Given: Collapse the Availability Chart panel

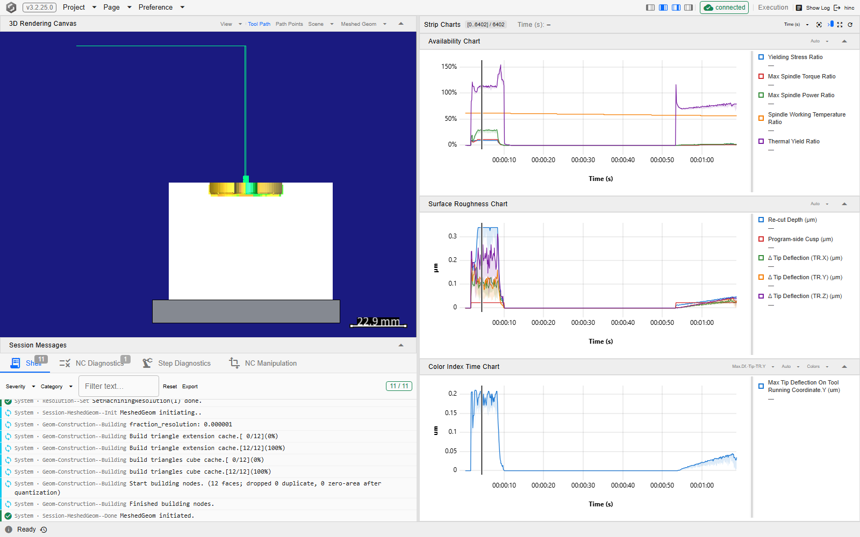Looking at the screenshot, I should pyautogui.click(x=844, y=41).
